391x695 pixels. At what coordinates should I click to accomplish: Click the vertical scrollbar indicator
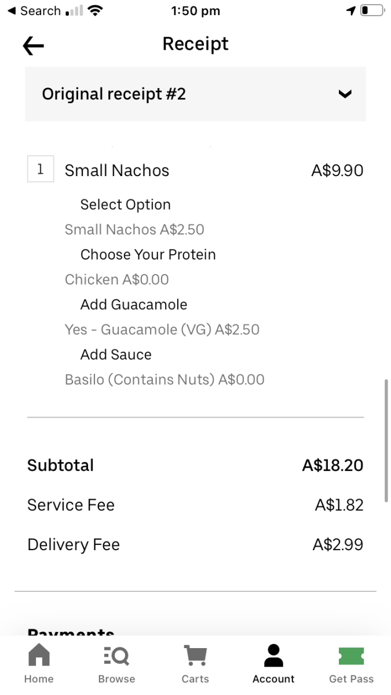point(386,440)
